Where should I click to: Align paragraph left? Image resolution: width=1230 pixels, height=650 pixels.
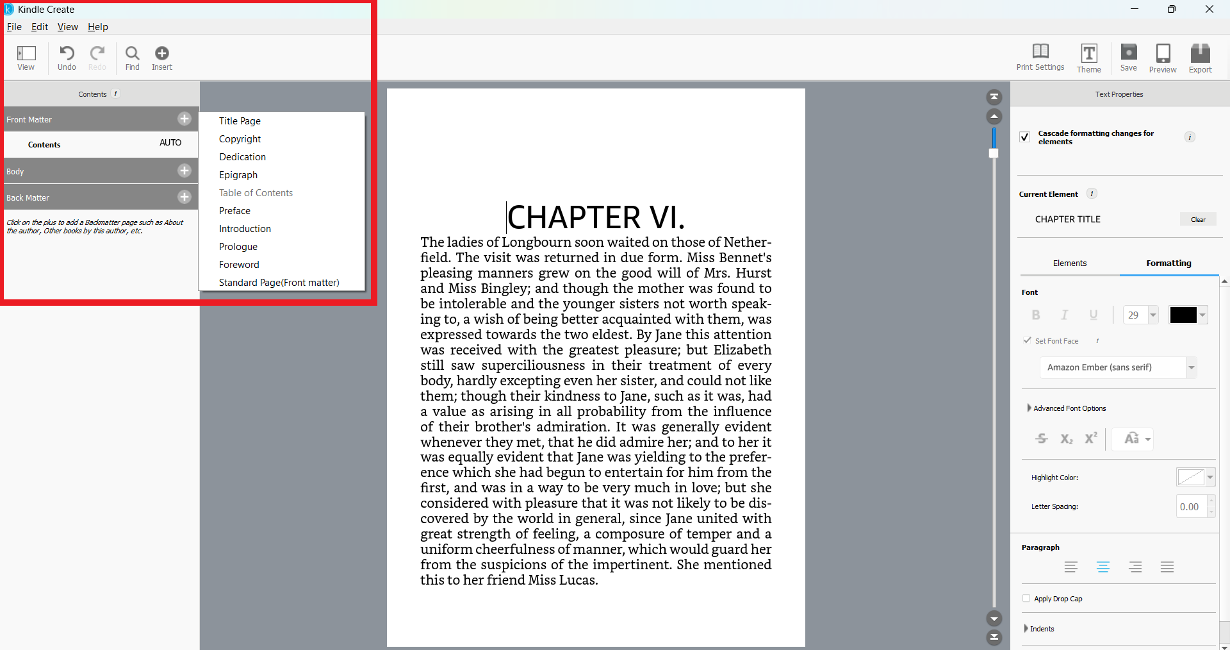[x=1071, y=567]
